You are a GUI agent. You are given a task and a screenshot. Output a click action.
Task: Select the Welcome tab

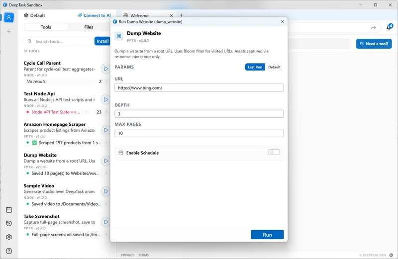139,16
